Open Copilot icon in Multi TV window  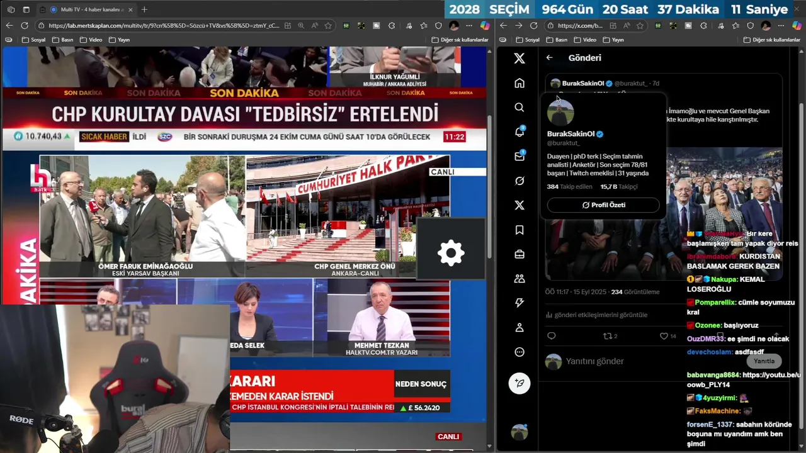click(484, 26)
